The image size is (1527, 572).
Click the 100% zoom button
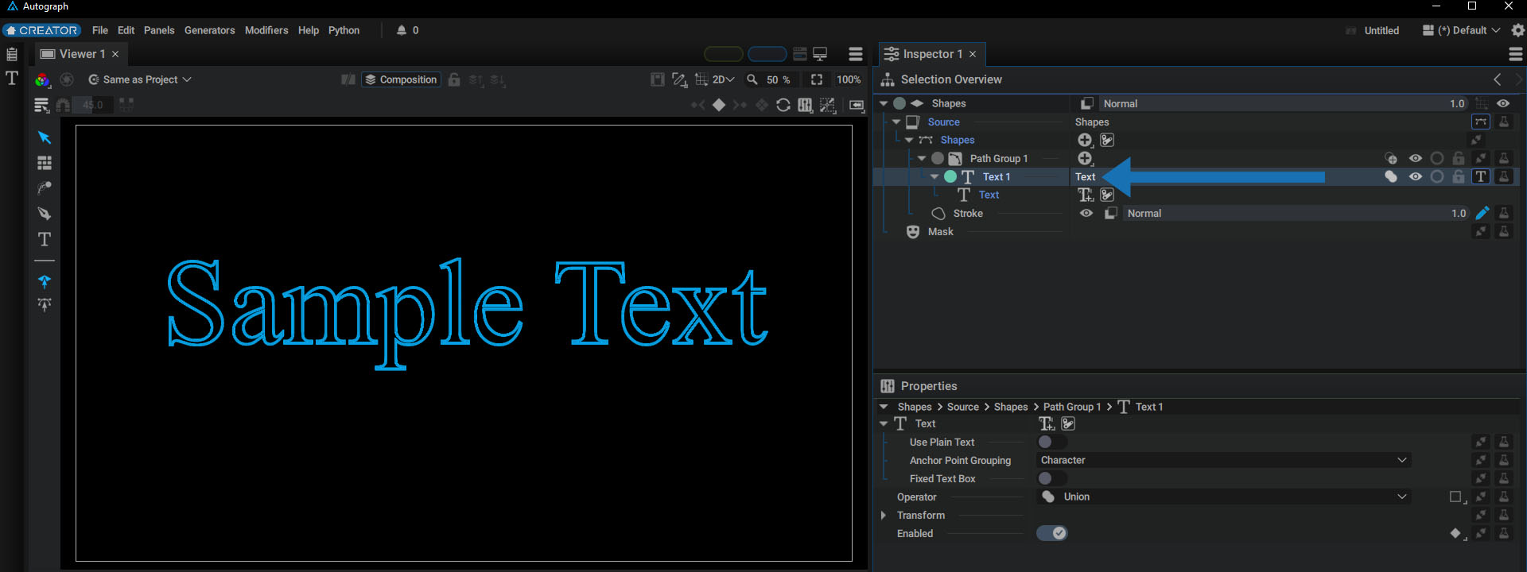[x=849, y=79]
